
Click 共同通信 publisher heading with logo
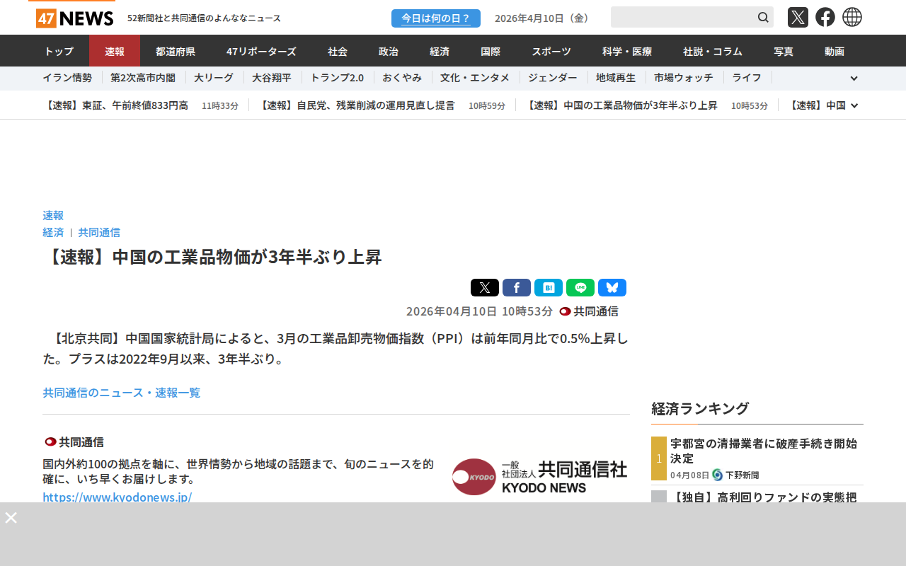click(74, 442)
